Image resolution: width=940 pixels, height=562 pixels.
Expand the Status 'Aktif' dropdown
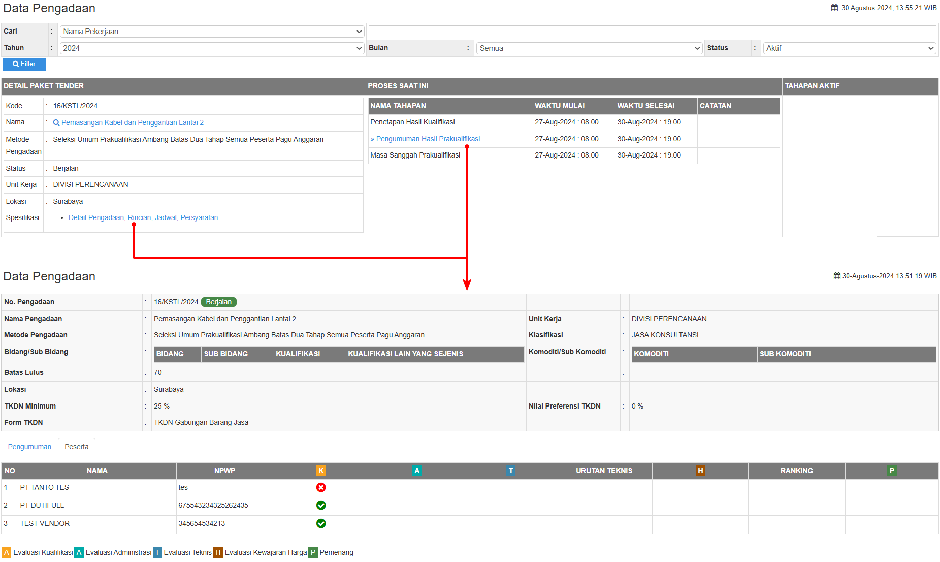(x=850, y=48)
